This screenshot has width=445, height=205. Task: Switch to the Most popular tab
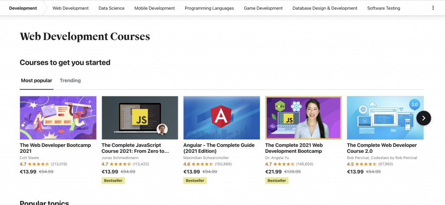pos(37,80)
